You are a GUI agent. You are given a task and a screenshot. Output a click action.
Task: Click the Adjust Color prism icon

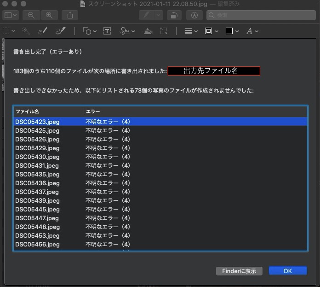point(148,31)
